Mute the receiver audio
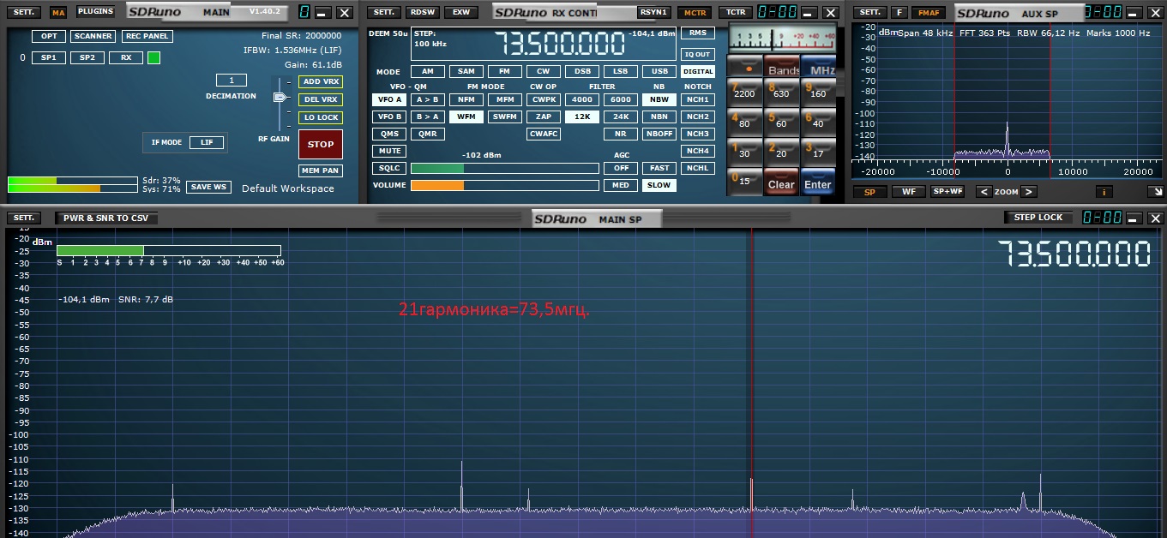 [x=388, y=151]
